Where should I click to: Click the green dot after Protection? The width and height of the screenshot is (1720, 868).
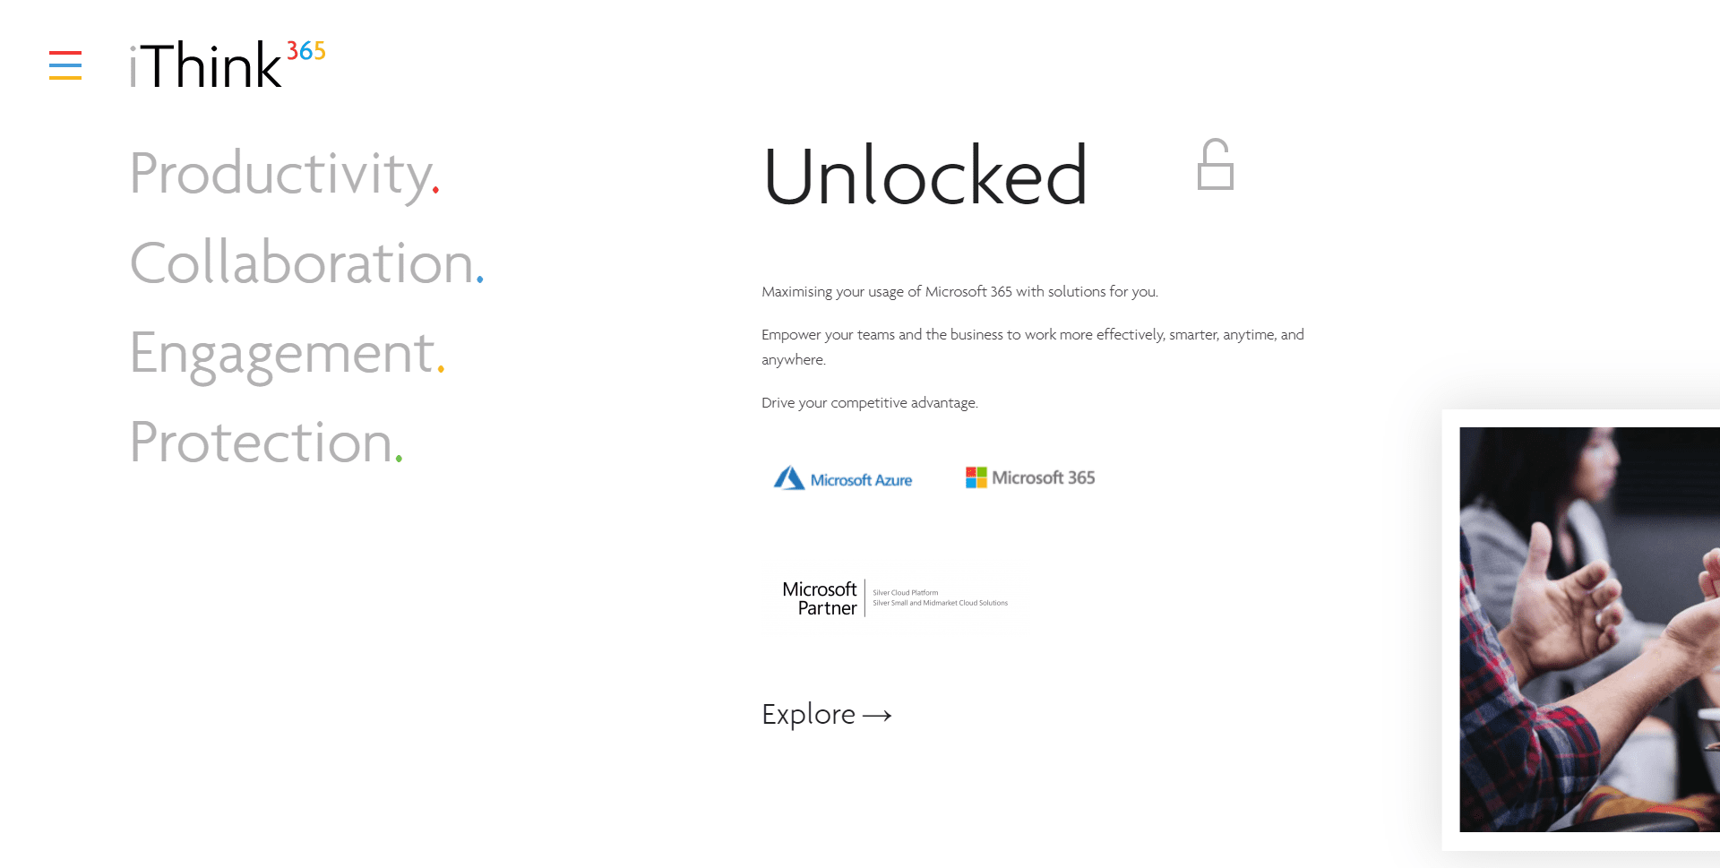tap(399, 459)
